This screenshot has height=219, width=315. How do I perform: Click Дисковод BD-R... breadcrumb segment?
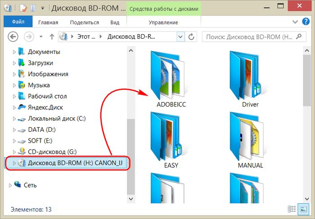coord(131,37)
